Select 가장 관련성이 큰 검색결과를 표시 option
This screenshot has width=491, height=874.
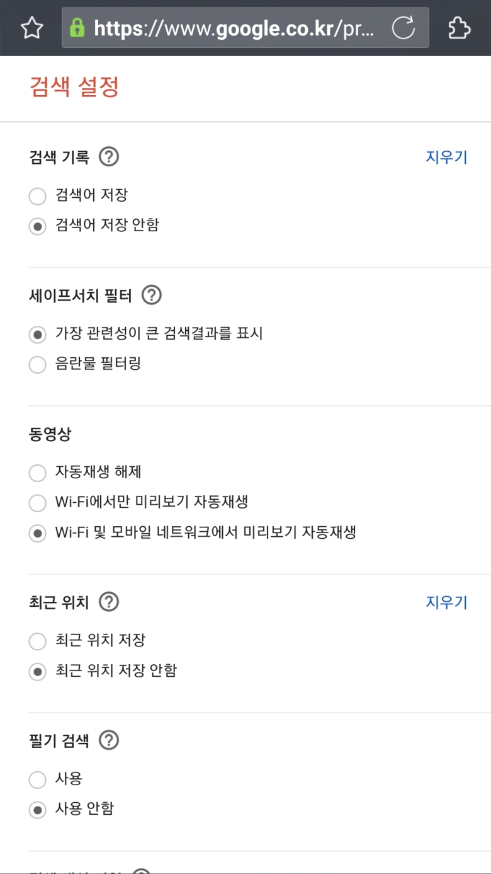click(38, 335)
